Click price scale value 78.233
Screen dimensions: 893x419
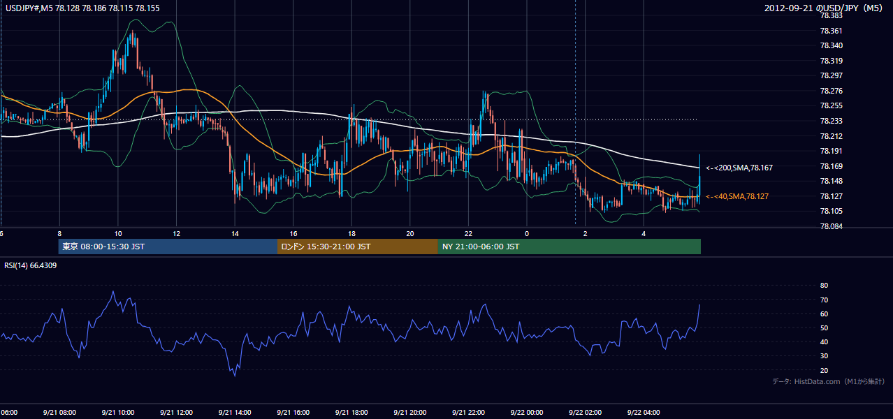pos(831,121)
